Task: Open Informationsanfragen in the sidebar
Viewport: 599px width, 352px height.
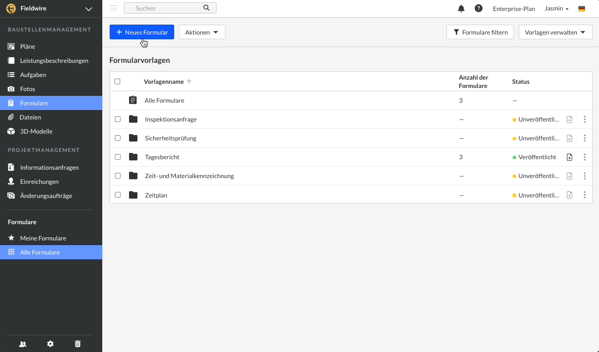Action: pyautogui.click(x=49, y=168)
